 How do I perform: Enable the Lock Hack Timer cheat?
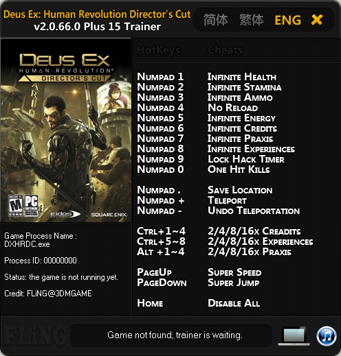(x=246, y=159)
